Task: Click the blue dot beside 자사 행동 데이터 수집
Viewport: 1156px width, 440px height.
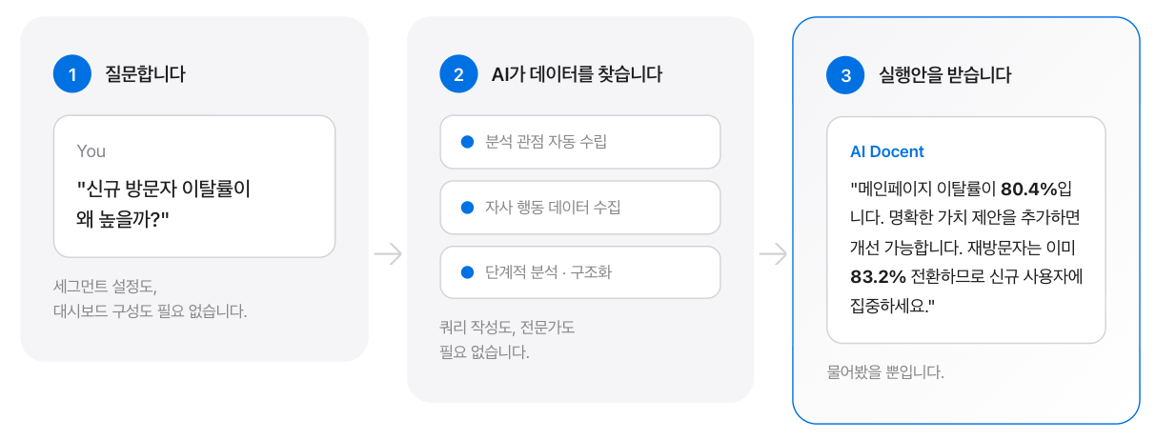Action: (467, 208)
